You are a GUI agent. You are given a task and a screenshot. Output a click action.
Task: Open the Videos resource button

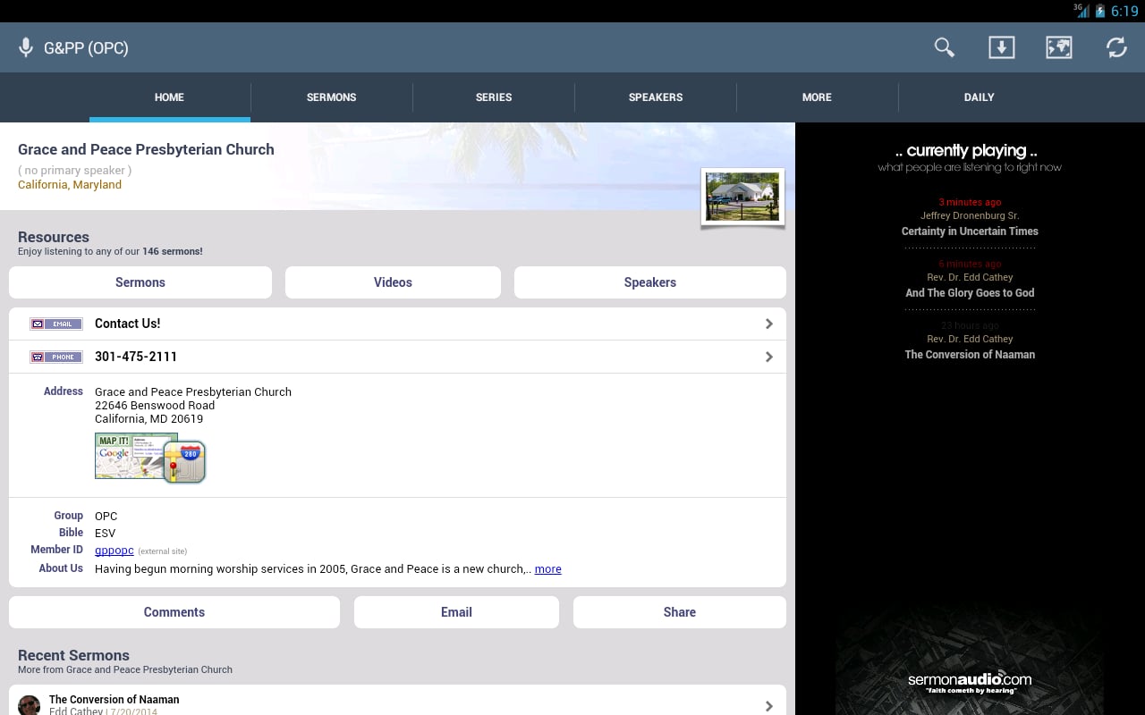[393, 282]
